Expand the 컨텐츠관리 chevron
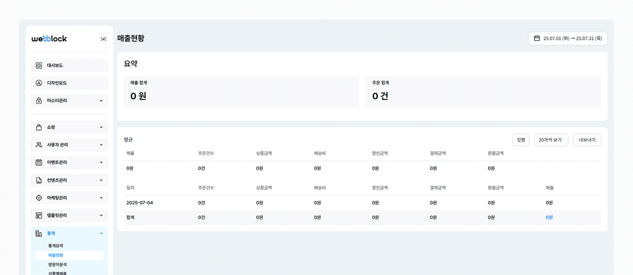 tap(101, 180)
